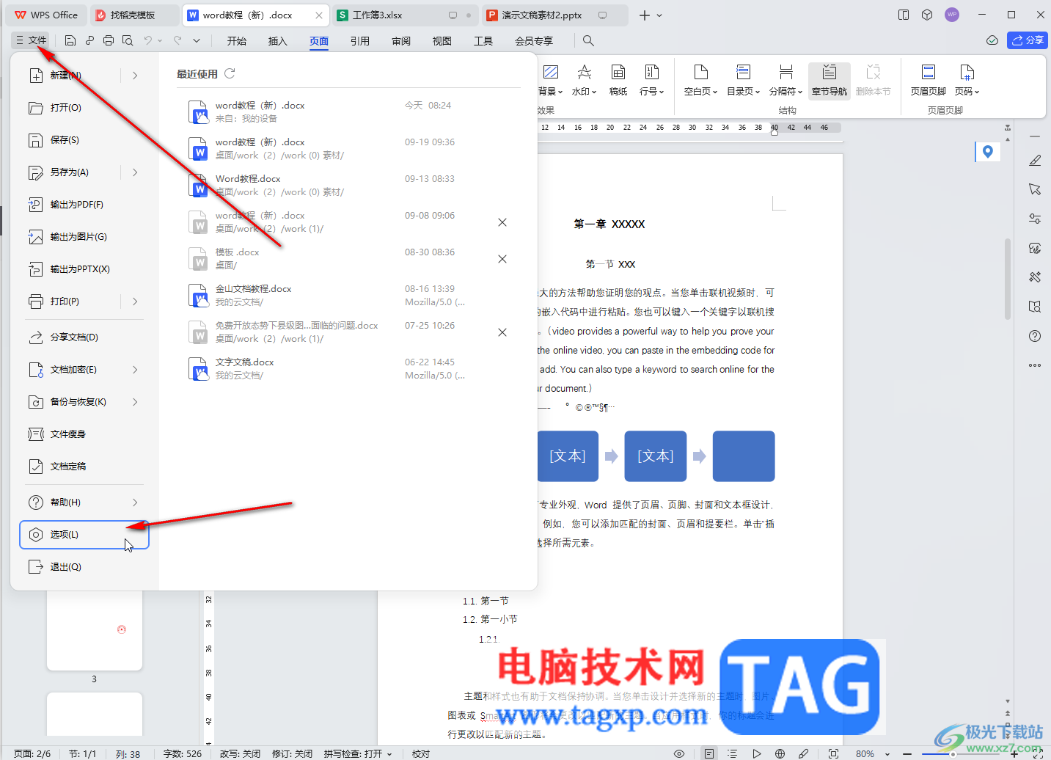Open the 空白页 dropdown
This screenshot has height=760, width=1051.
700,81
